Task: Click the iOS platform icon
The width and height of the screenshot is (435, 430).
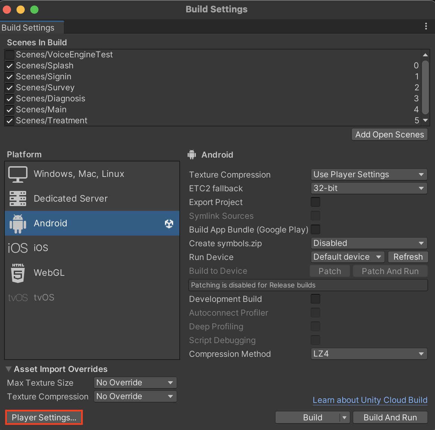Action: [x=18, y=248]
